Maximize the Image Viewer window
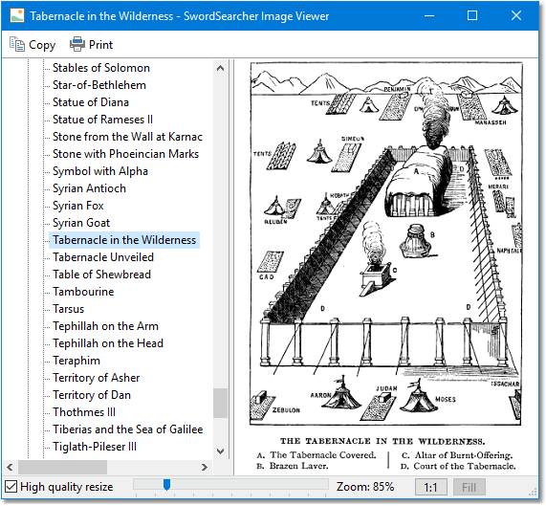This screenshot has width=546, height=506. click(472, 15)
